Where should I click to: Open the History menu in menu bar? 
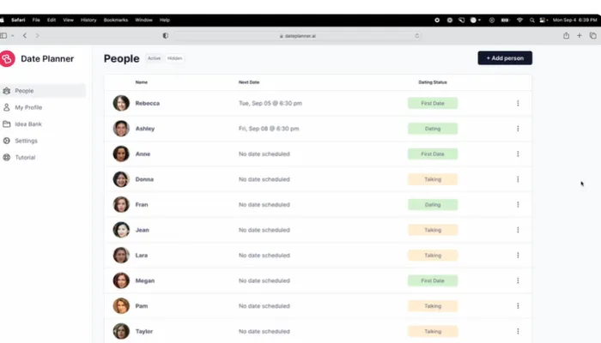(88, 19)
